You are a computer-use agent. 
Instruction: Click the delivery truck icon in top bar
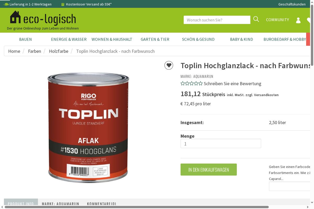point(6,4)
